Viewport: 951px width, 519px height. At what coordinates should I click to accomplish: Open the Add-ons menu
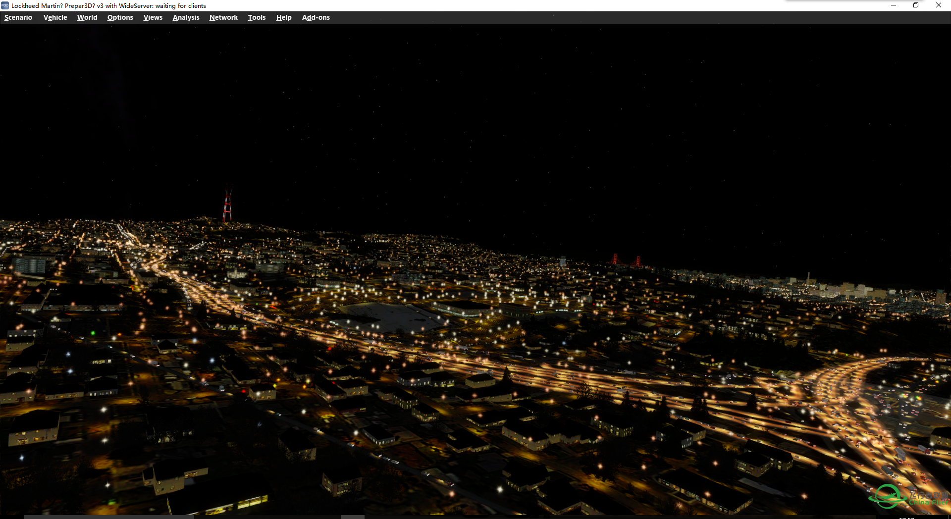[316, 17]
